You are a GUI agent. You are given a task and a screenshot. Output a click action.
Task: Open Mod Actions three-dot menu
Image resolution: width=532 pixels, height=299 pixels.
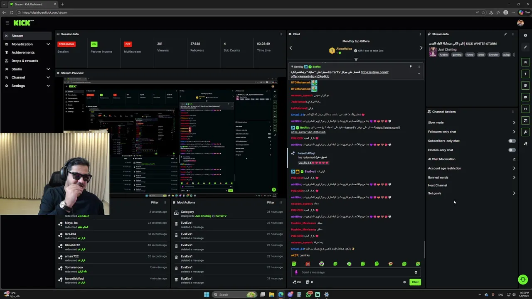(x=281, y=202)
